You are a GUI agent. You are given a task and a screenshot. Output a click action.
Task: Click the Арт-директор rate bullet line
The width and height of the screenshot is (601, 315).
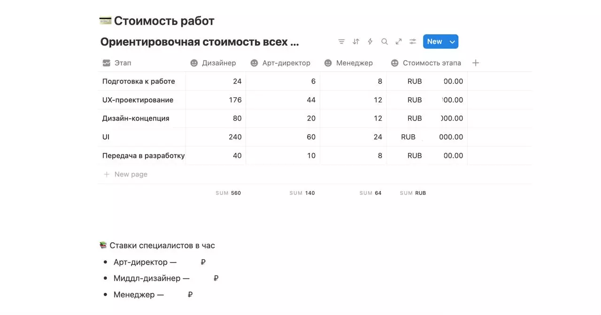tap(160, 262)
